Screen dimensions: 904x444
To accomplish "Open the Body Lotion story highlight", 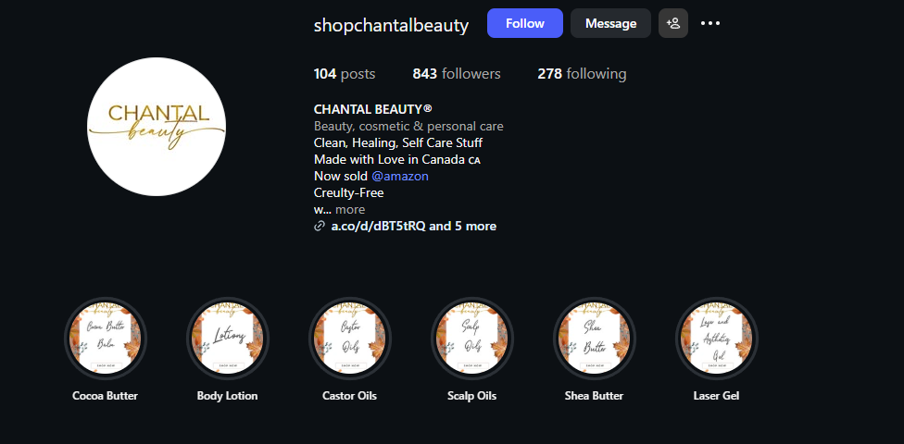I will click(x=228, y=339).
